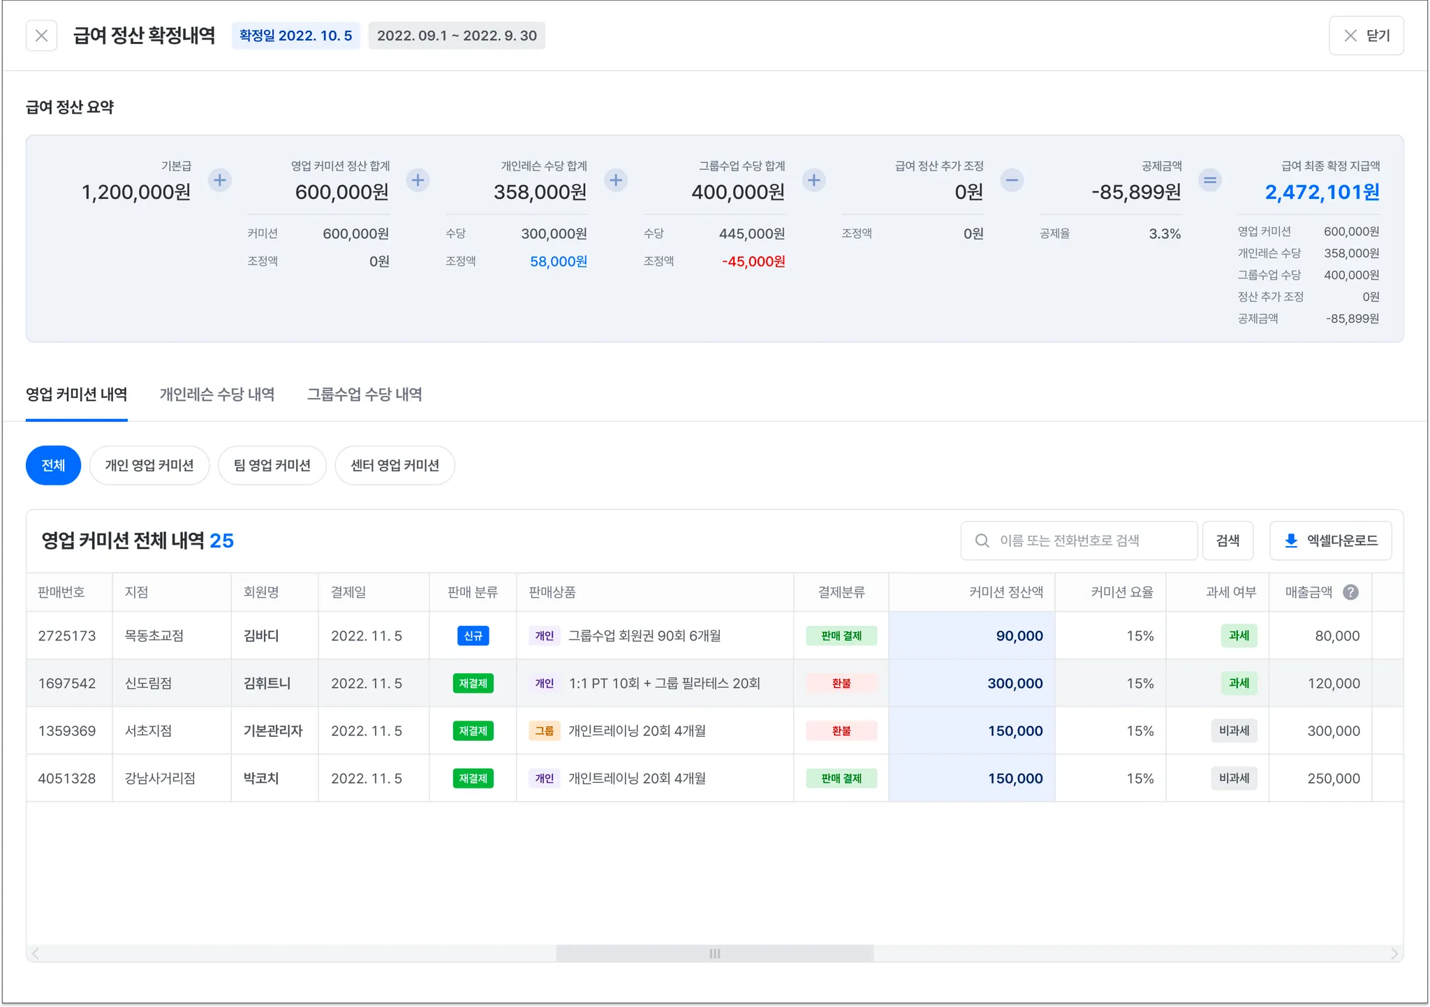
Task: Click the help question mark next to 매출금액
Action: (x=1350, y=592)
